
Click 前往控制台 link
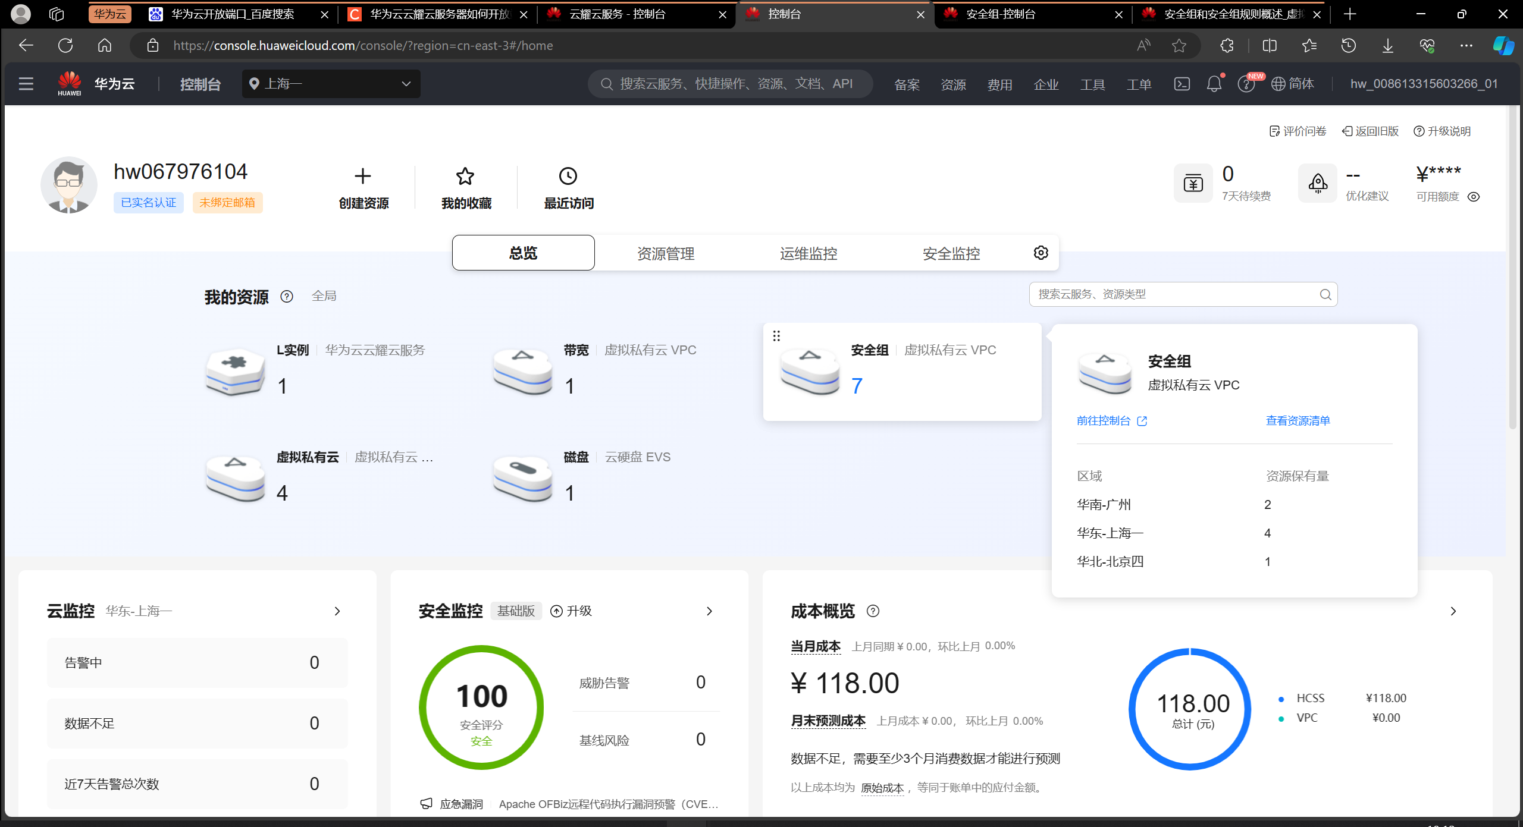(1111, 420)
